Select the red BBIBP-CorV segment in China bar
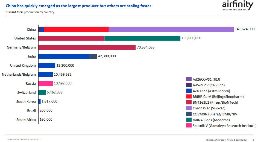258x142 pixels. click(x=76, y=29)
